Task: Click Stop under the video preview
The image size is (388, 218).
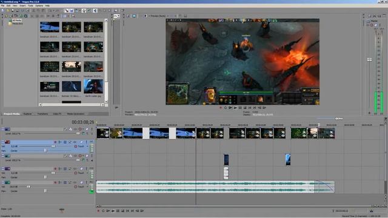Action: pos(245,108)
